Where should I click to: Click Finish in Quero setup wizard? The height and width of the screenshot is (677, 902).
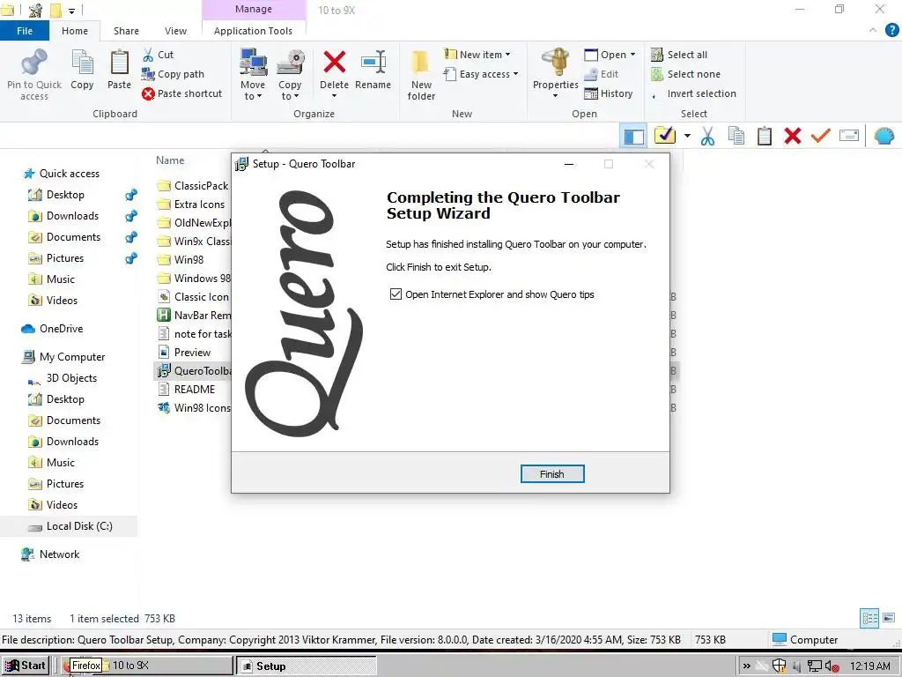pos(552,473)
